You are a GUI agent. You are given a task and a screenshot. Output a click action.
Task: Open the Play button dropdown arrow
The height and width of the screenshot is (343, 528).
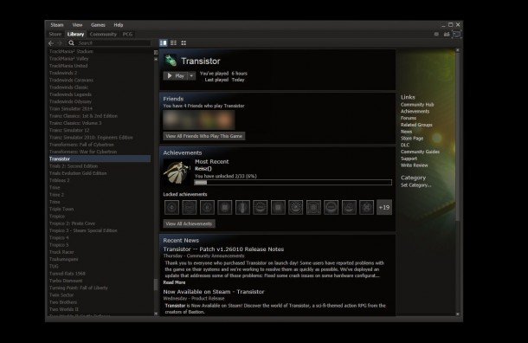pyautogui.click(x=191, y=76)
